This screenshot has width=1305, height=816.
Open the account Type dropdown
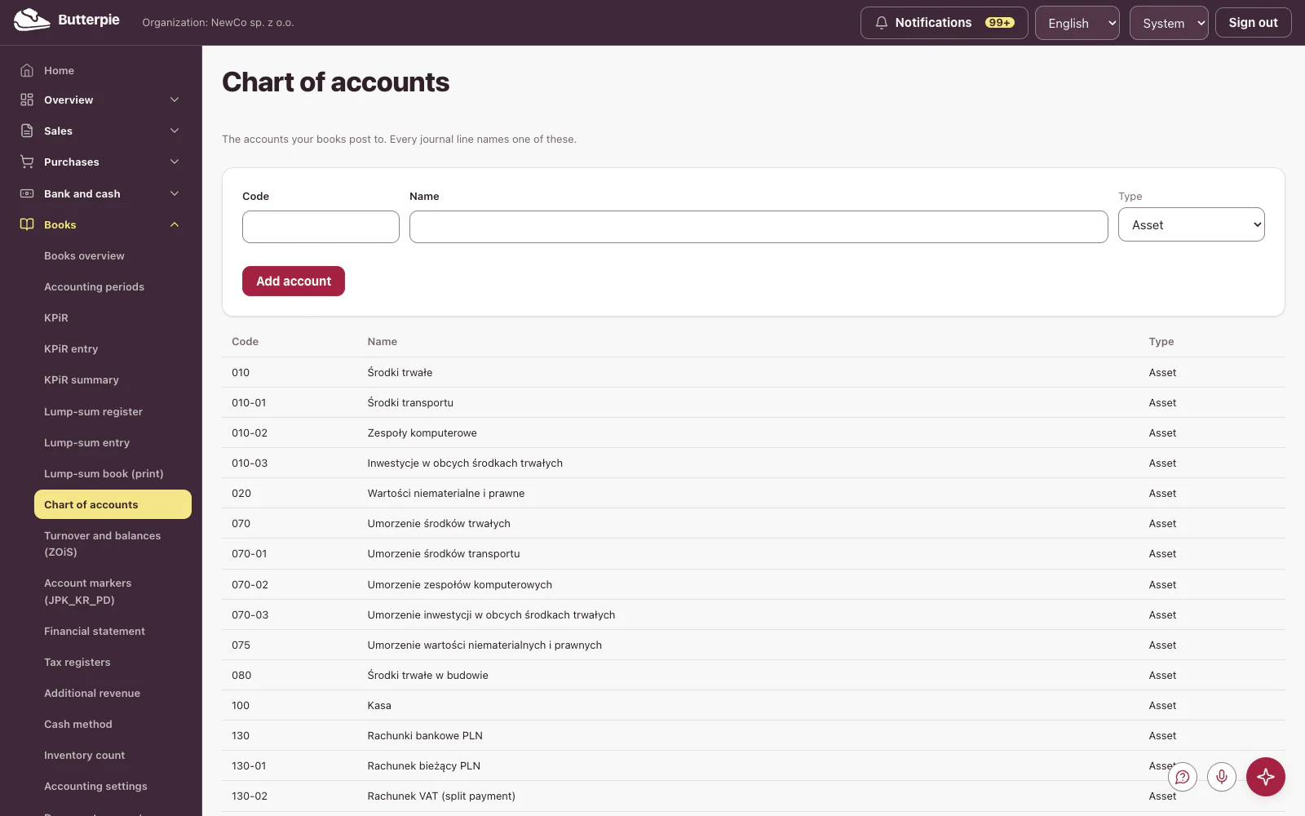(1192, 224)
